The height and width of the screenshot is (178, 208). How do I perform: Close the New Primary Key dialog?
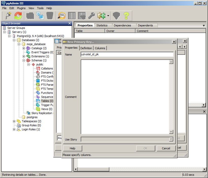pyautogui.click(x=174, y=42)
